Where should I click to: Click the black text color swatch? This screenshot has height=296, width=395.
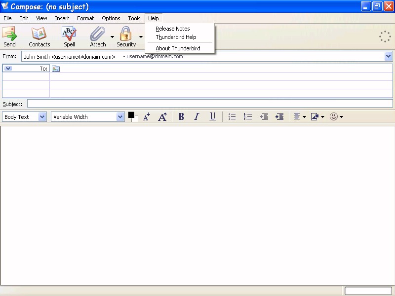131,115
